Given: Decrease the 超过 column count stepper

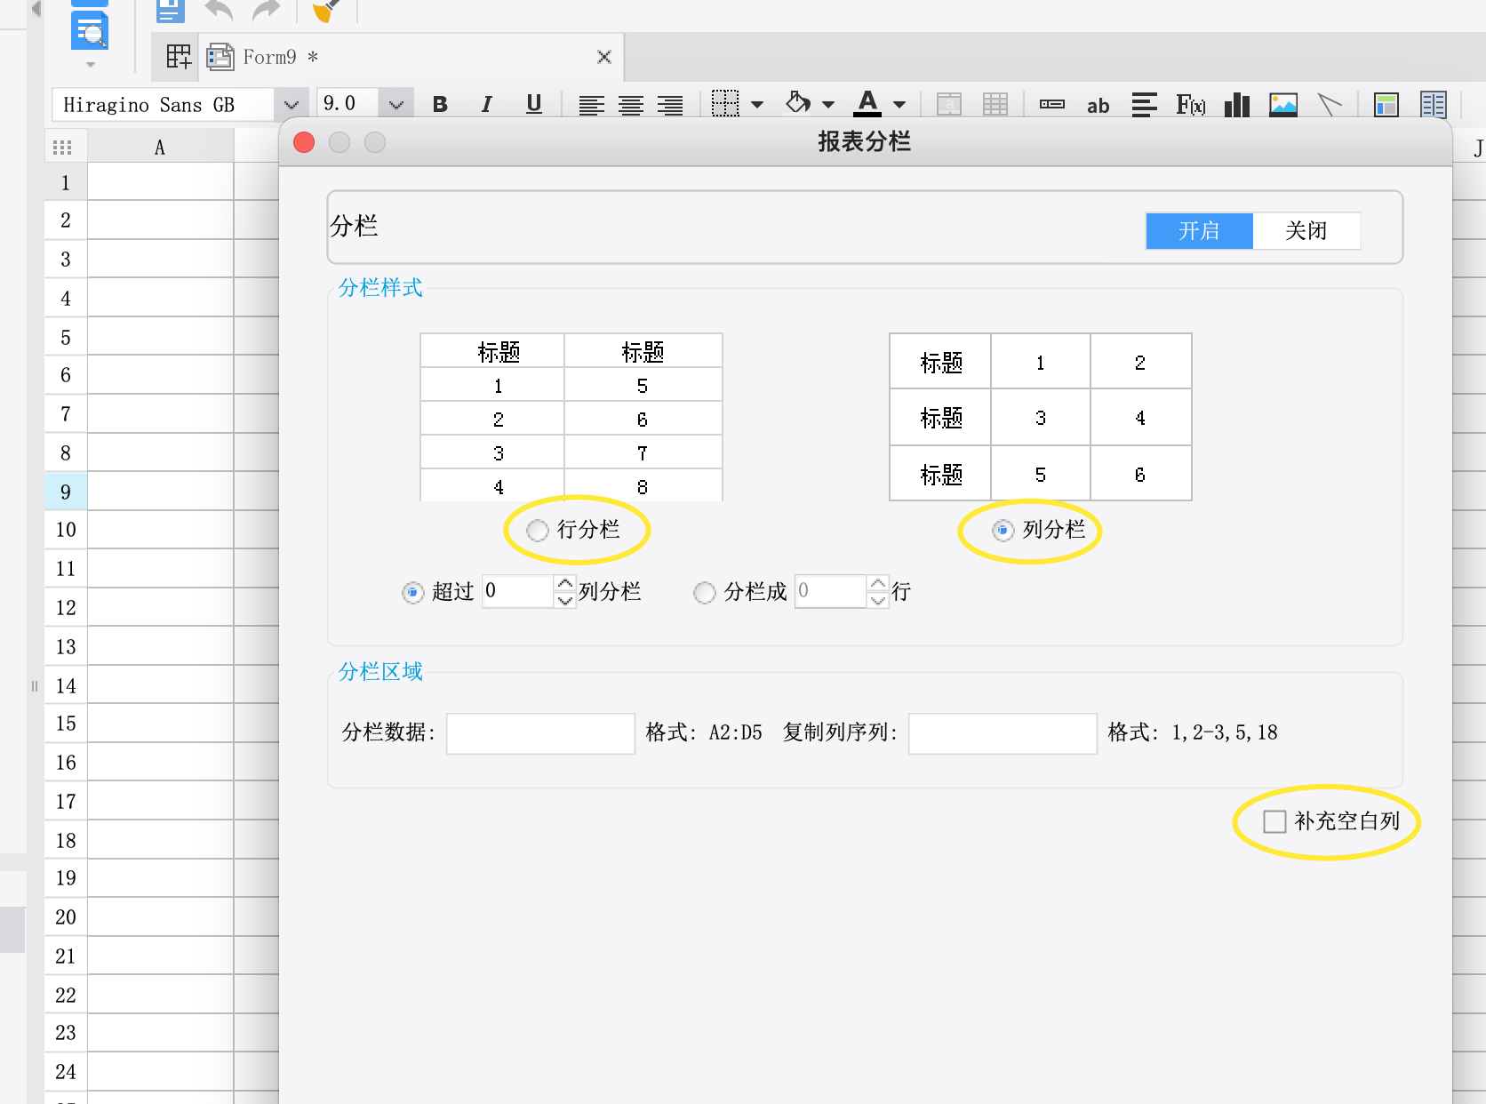Looking at the screenshot, I should 565,600.
